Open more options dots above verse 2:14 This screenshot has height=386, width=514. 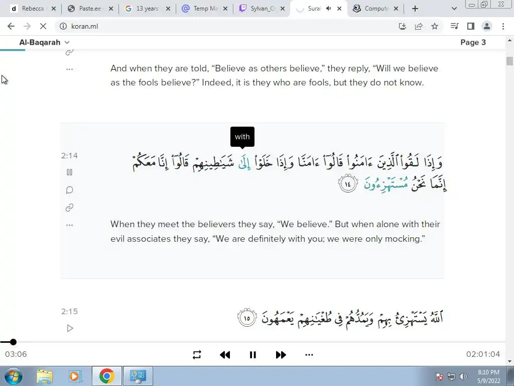(x=69, y=69)
